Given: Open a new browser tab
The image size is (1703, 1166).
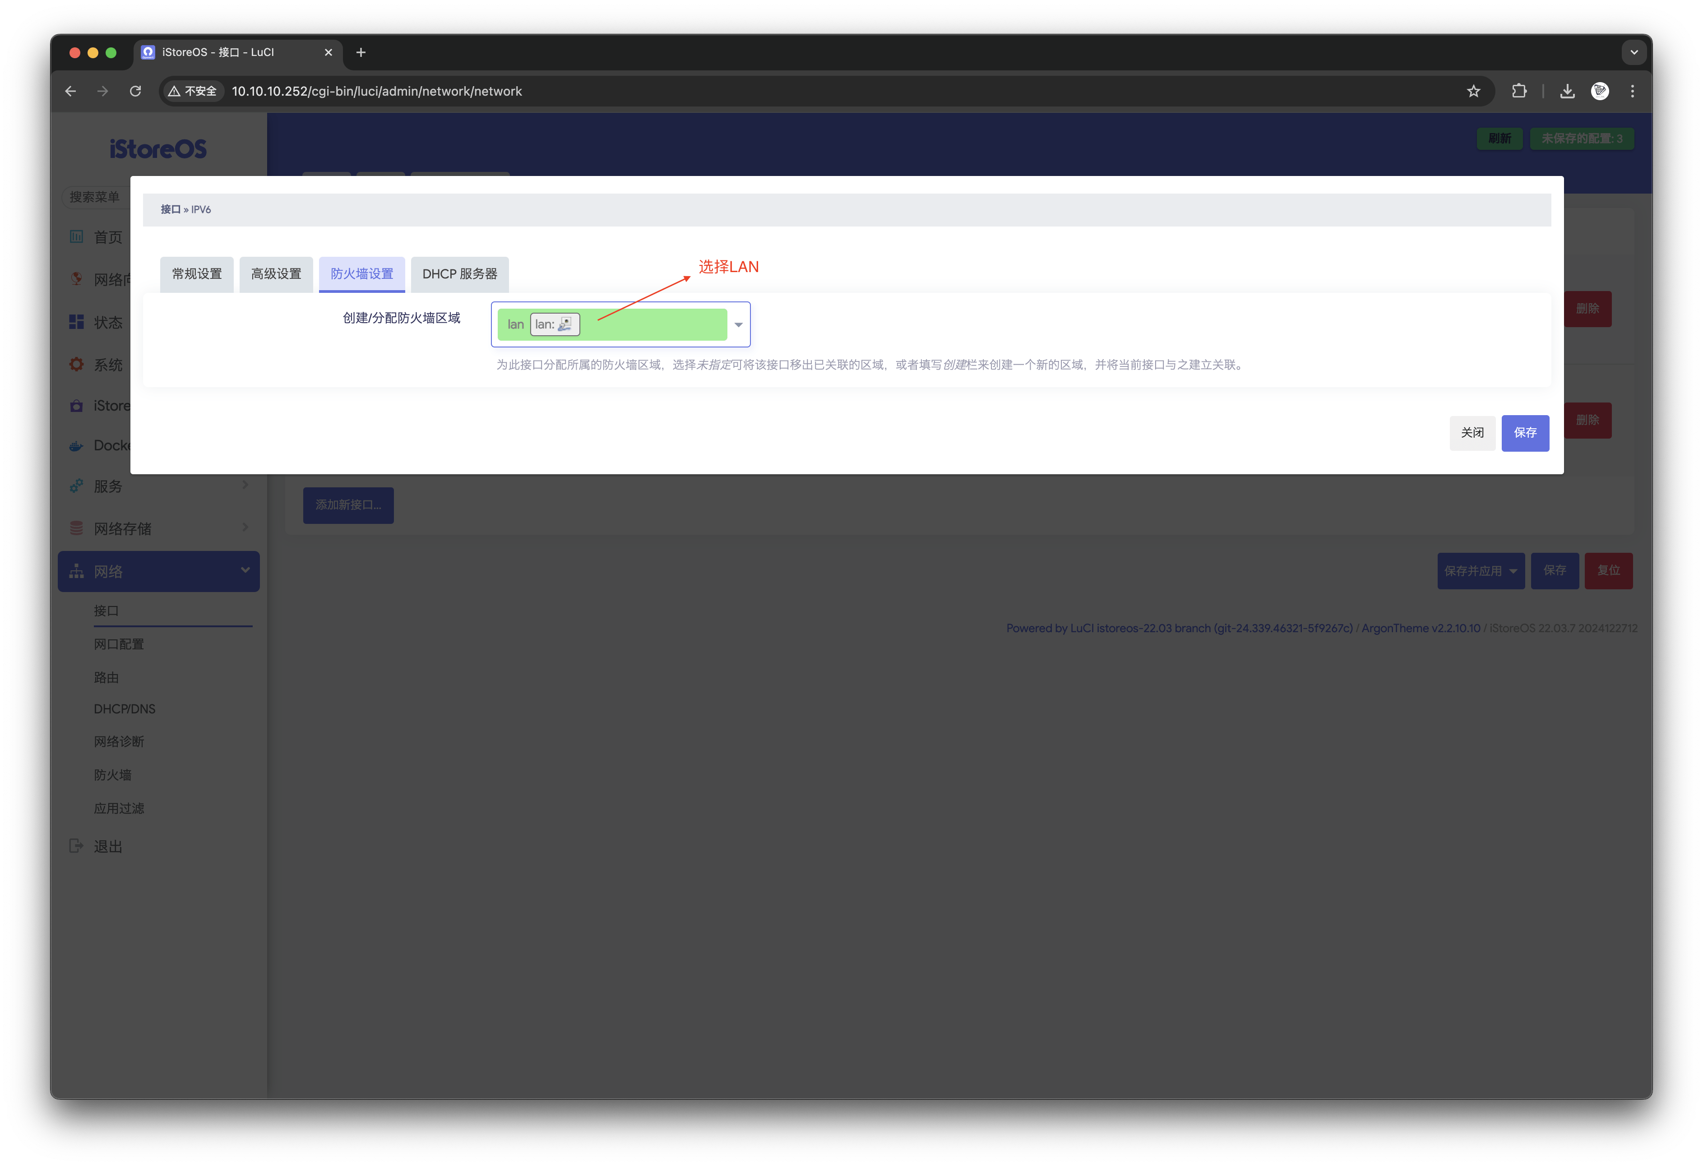Looking at the screenshot, I should [361, 53].
